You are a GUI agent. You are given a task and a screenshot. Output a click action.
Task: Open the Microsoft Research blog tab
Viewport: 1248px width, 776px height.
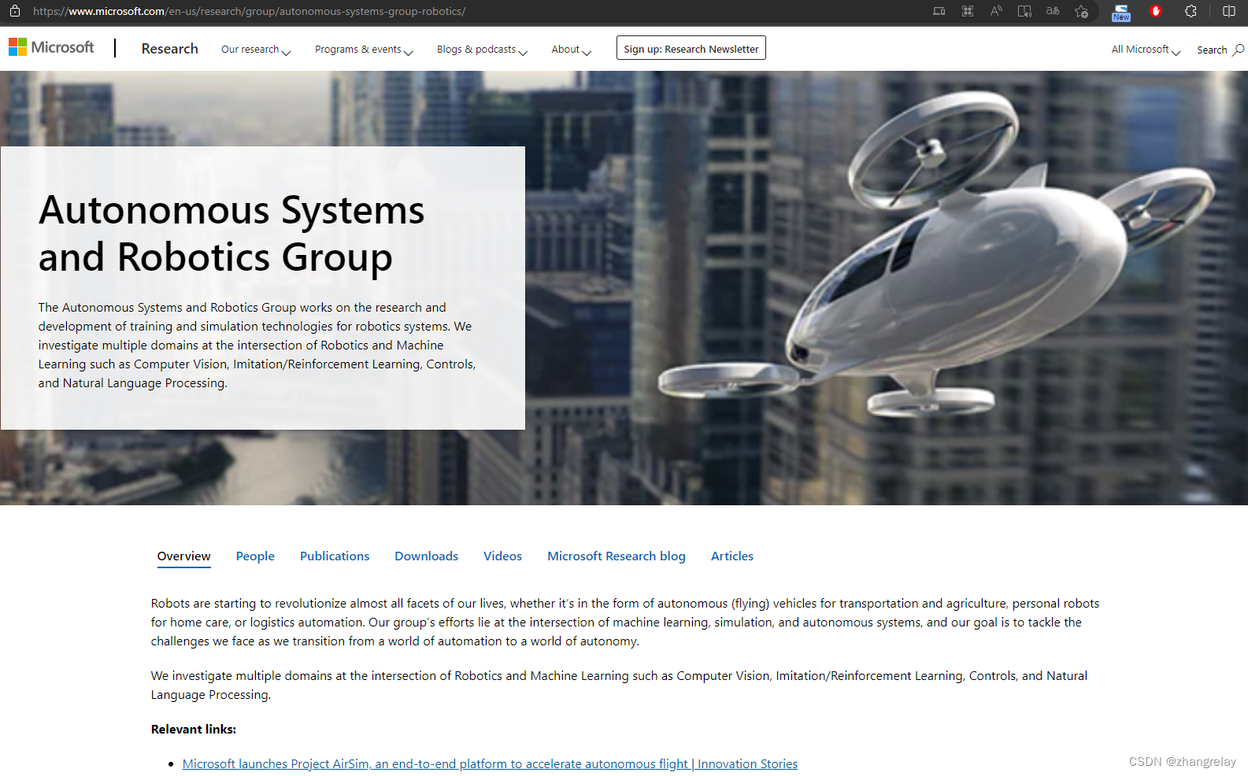pos(617,556)
